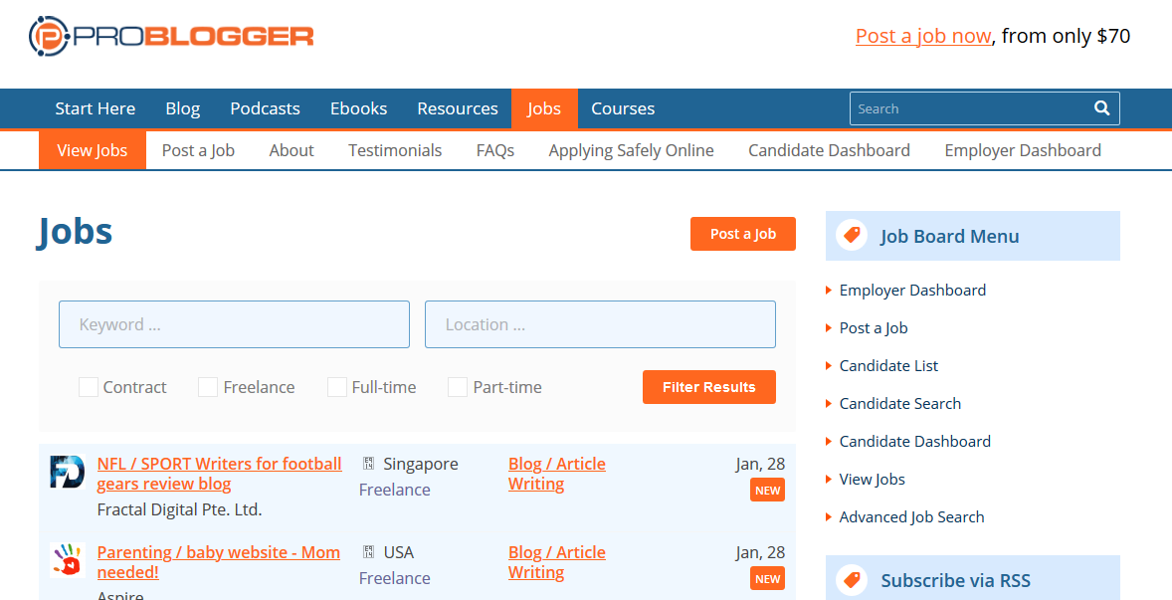Open Courses in the navigation bar

point(623,108)
